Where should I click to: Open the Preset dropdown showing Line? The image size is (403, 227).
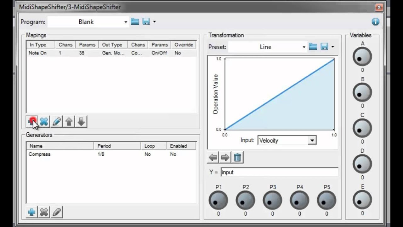coord(268,47)
